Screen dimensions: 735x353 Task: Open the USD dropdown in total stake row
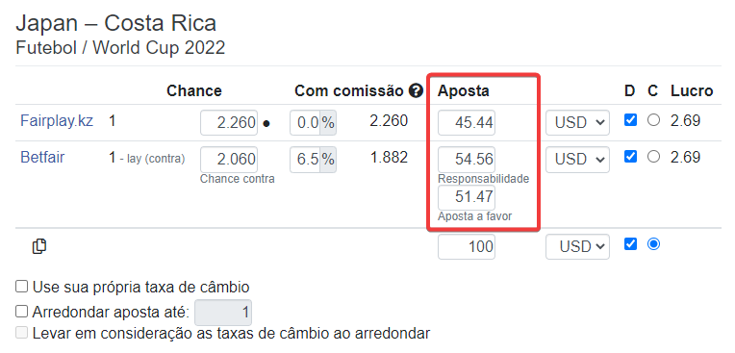click(577, 246)
